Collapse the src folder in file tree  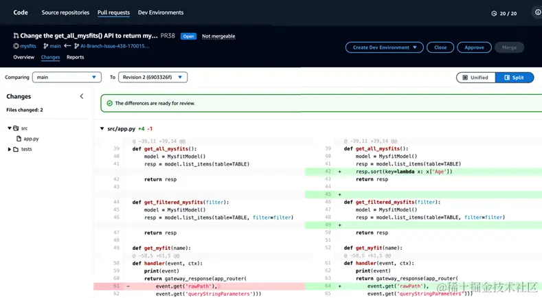[x=10, y=128]
